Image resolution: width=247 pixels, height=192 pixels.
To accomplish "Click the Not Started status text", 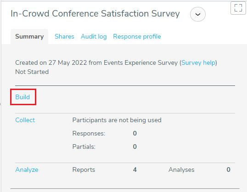I will 32,72.
